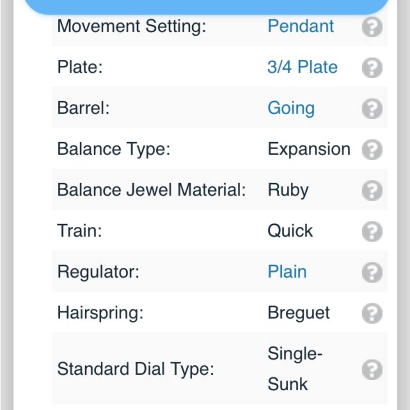Click the Expansion balance type value
Image resolution: width=410 pixels, height=410 pixels.
click(309, 149)
